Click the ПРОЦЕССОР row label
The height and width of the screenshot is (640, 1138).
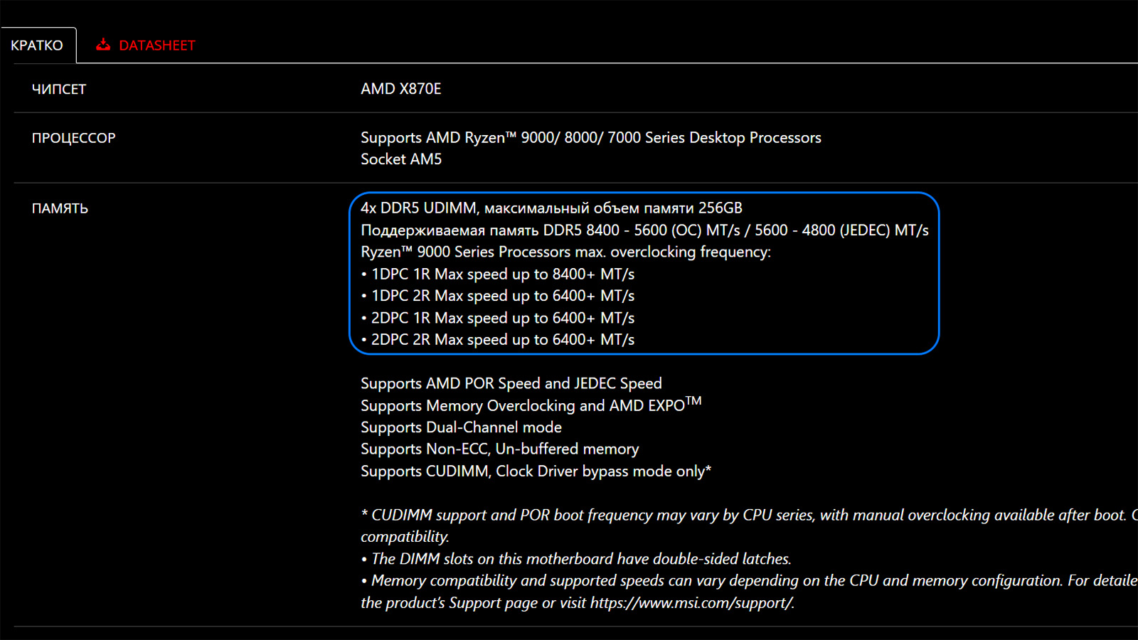pos(73,138)
